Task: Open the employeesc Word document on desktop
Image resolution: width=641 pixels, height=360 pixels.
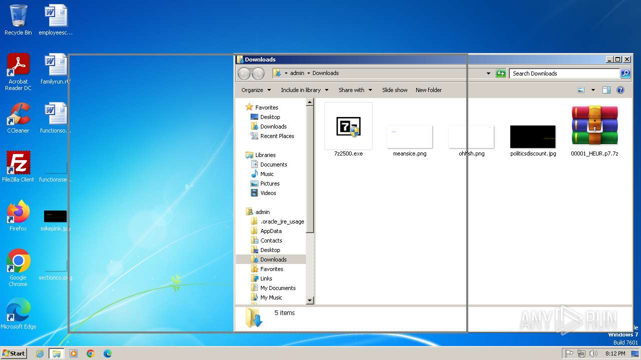Action: [56, 20]
